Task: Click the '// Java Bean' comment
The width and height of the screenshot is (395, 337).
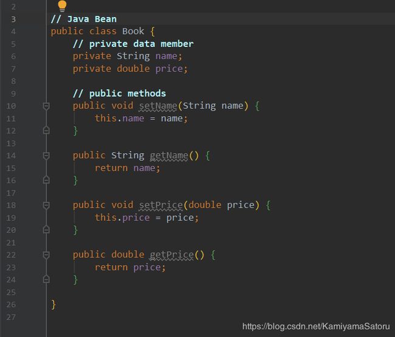Action: (x=84, y=19)
